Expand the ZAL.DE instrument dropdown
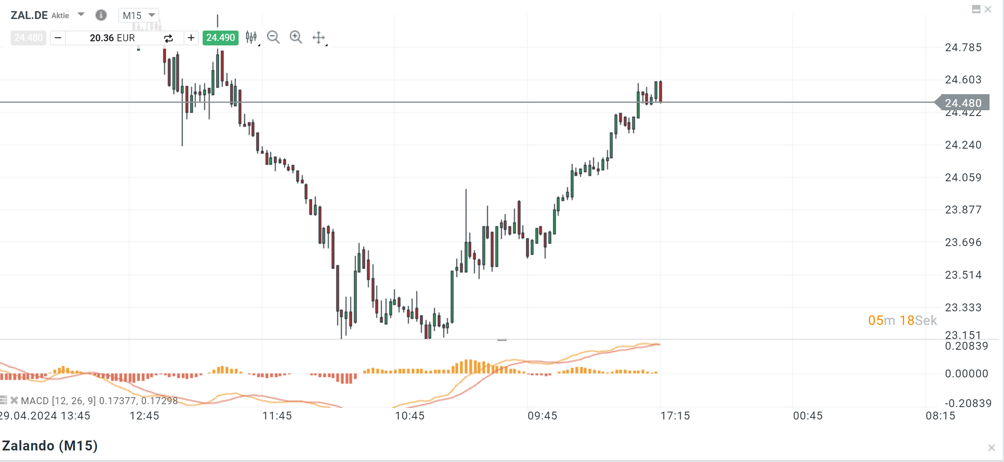 coord(81,15)
